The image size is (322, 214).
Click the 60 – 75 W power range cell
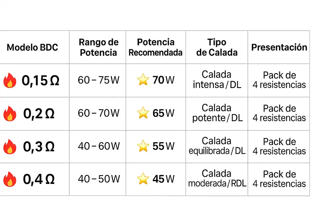coord(99,80)
